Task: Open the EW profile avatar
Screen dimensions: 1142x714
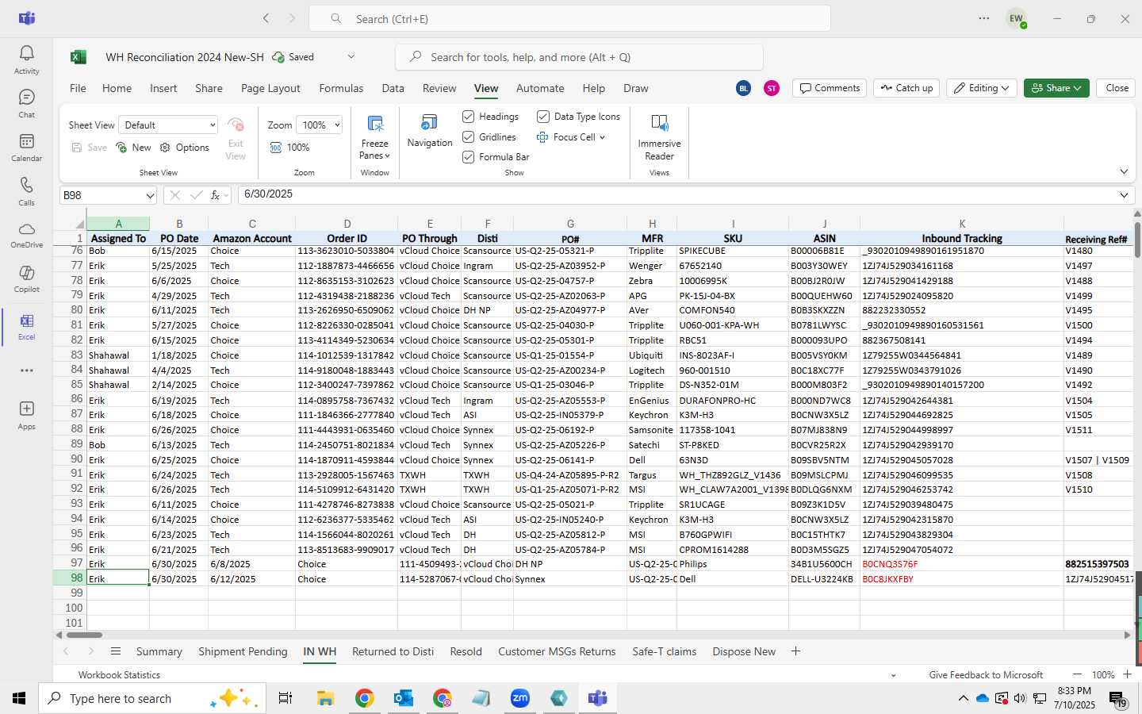Action: point(1017,18)
